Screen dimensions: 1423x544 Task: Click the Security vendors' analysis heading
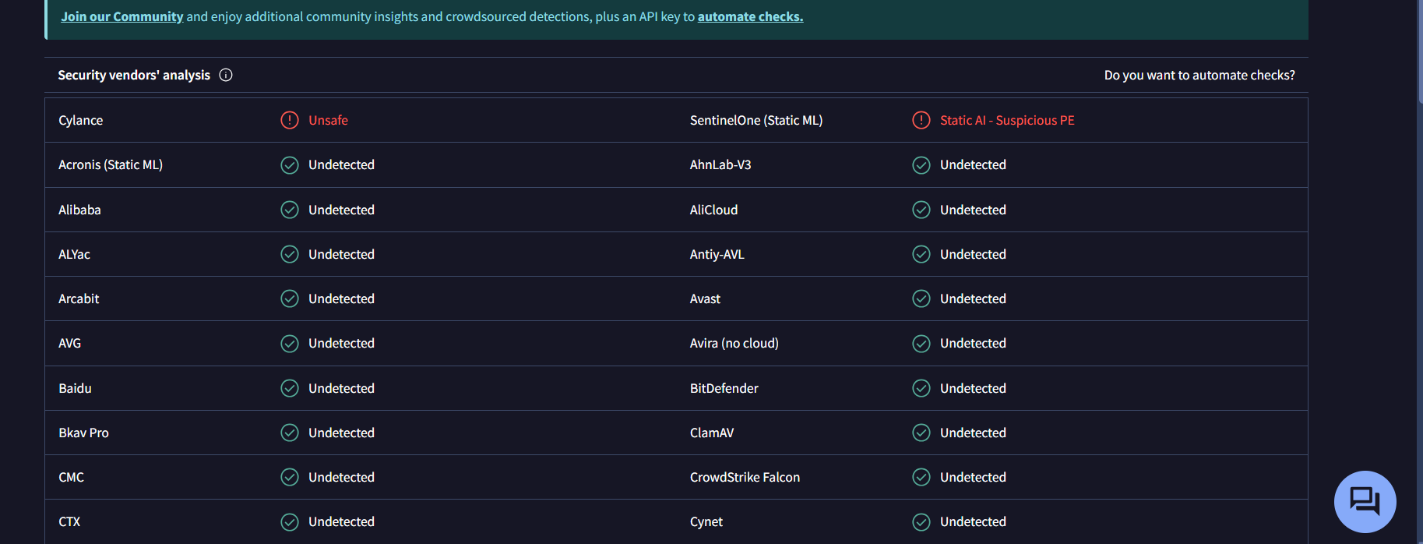point(134,75)
